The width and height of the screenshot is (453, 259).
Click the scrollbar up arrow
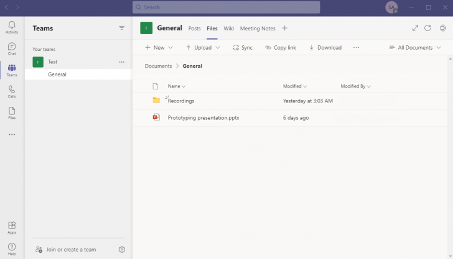pyautogui.click(x=450, y=58)
